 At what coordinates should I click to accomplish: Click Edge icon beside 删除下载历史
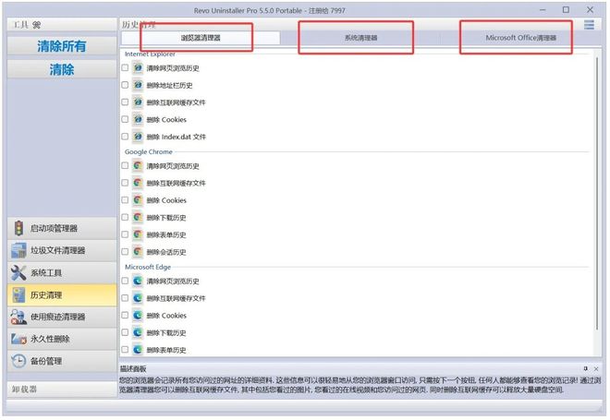(138, 332)
